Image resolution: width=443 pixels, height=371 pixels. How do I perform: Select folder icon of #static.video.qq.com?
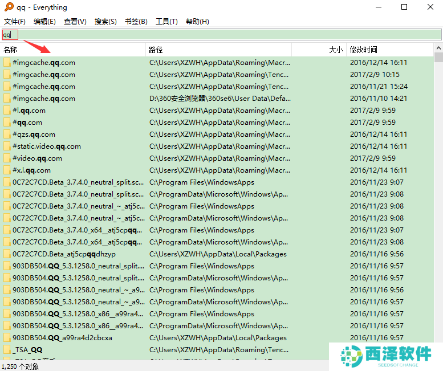point(7,146)
